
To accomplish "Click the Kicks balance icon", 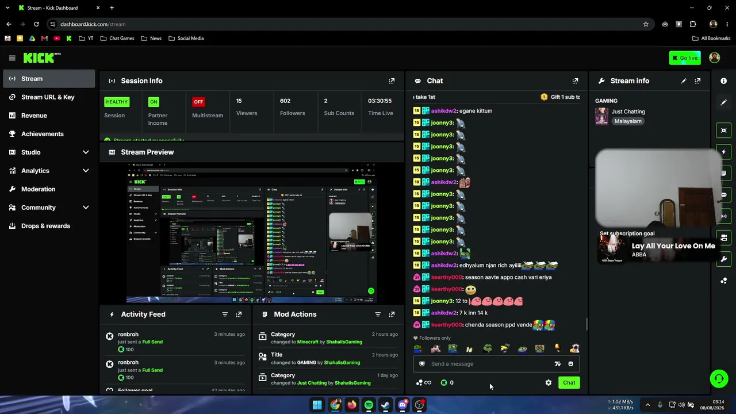I will 444,383.
